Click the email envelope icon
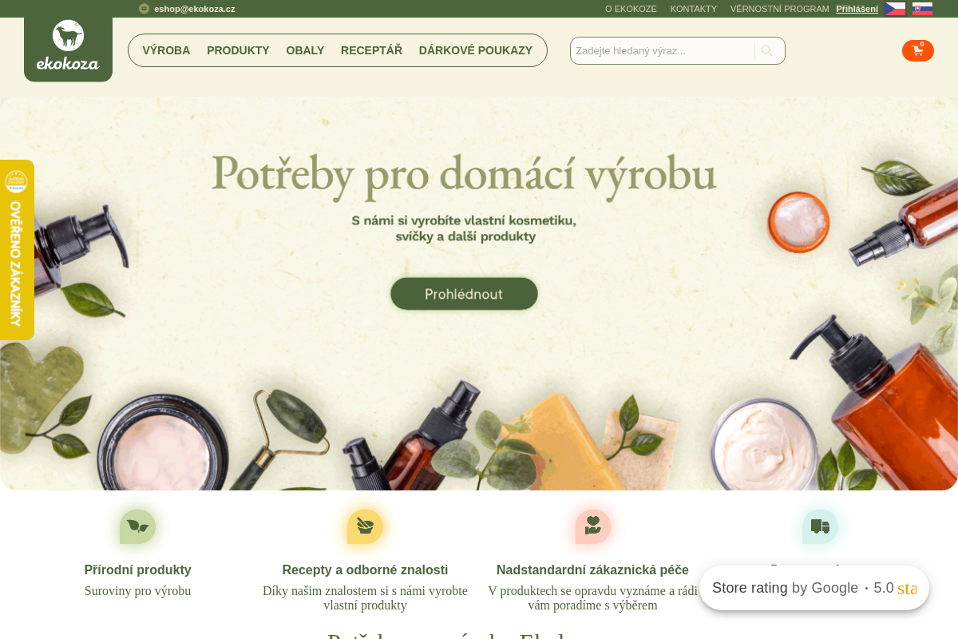This screenshot has height=639, width=958. [x=144, y=9]
